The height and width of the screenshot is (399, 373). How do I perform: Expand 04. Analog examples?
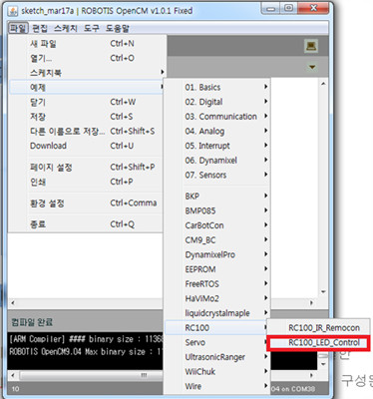pos(217,132)
